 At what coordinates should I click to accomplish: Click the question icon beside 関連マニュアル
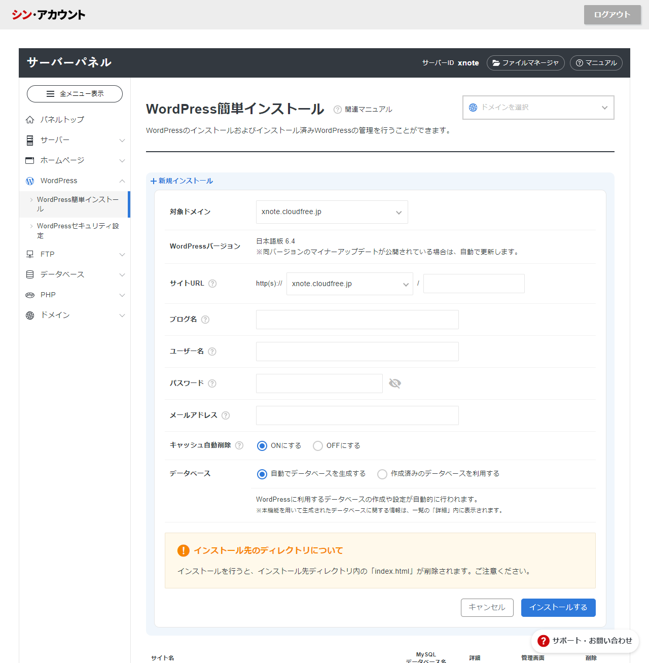338,110
